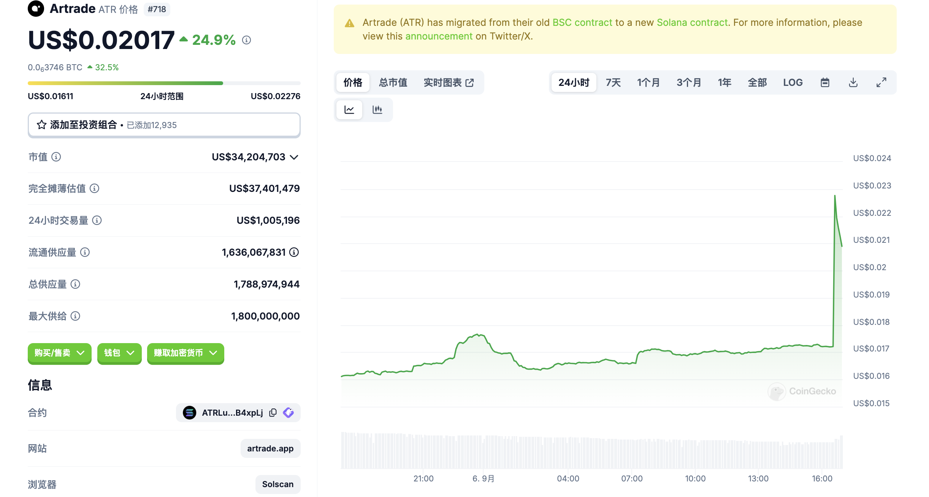Click the info icon beside 24.9% change

click(246, 40)
